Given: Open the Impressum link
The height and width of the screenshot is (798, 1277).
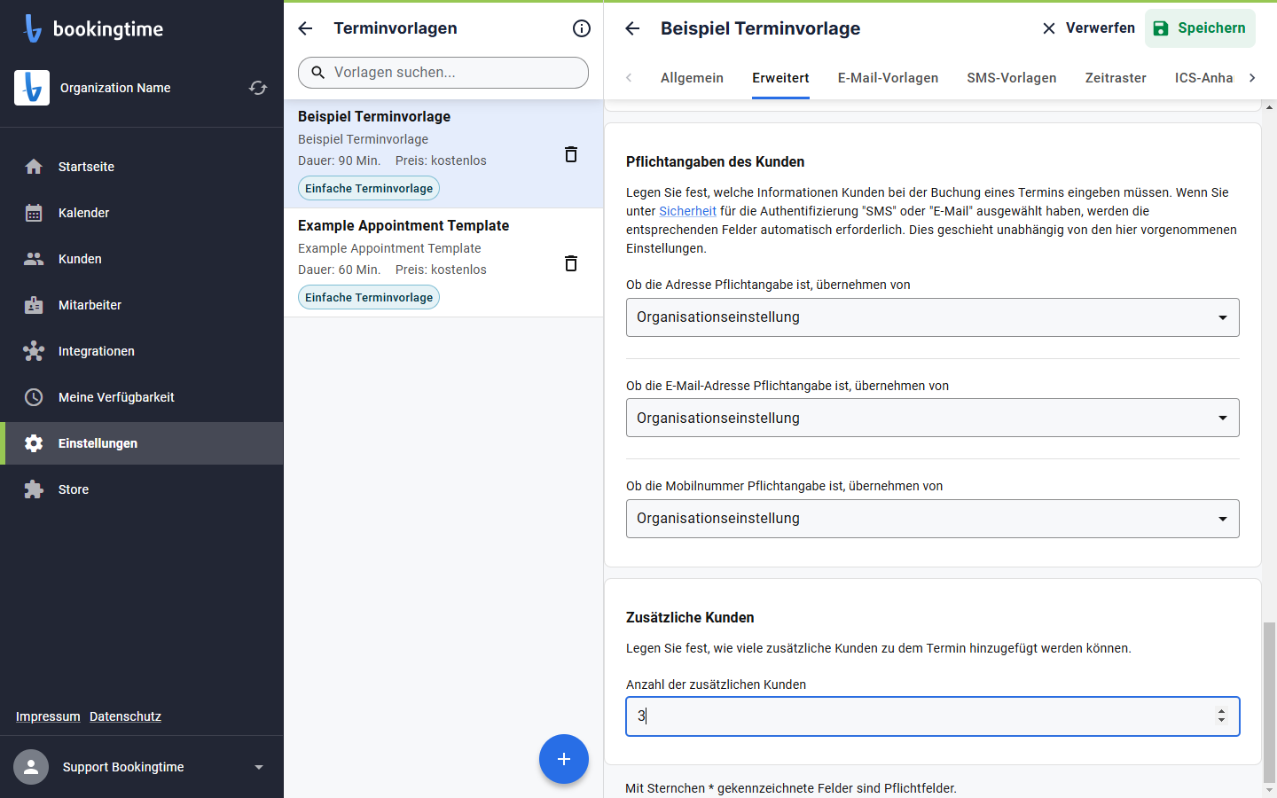Looking at the screenshot, I should 48,716.
